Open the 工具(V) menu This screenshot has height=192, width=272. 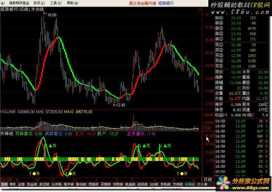coord(56,3)
